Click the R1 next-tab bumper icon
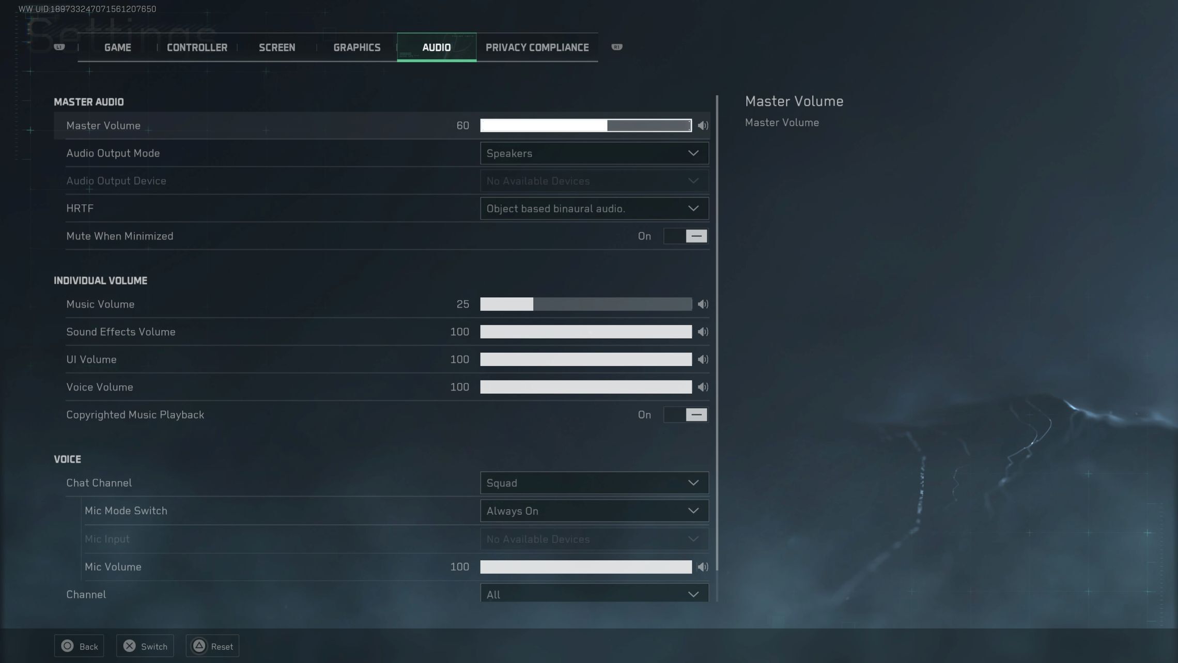Screen dimensions: 1178x663 pyautogui.click(x=616, y=47)
